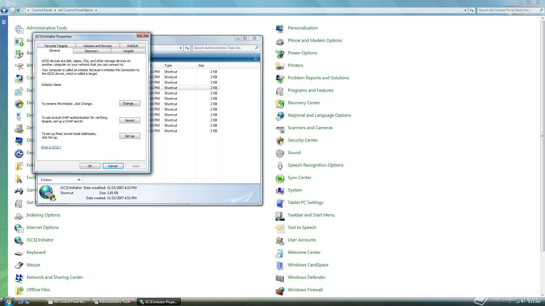Select the General tab

click(54, 50)
